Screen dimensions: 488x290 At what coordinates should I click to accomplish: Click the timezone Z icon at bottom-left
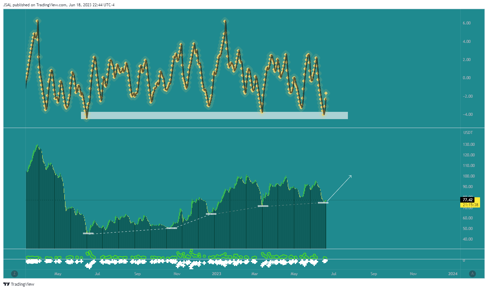click(x=14, y=274)
